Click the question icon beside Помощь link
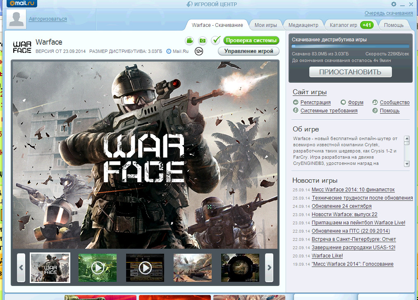 point(375,111)
